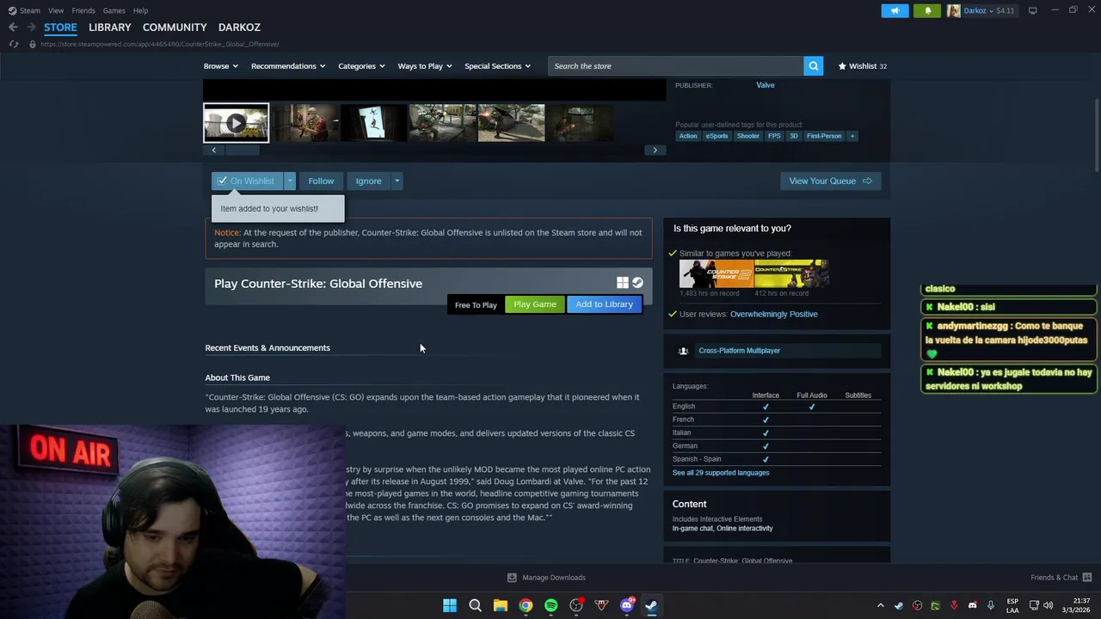
Task: Click the Steam taskbar icon
Action: click(652, 605)
